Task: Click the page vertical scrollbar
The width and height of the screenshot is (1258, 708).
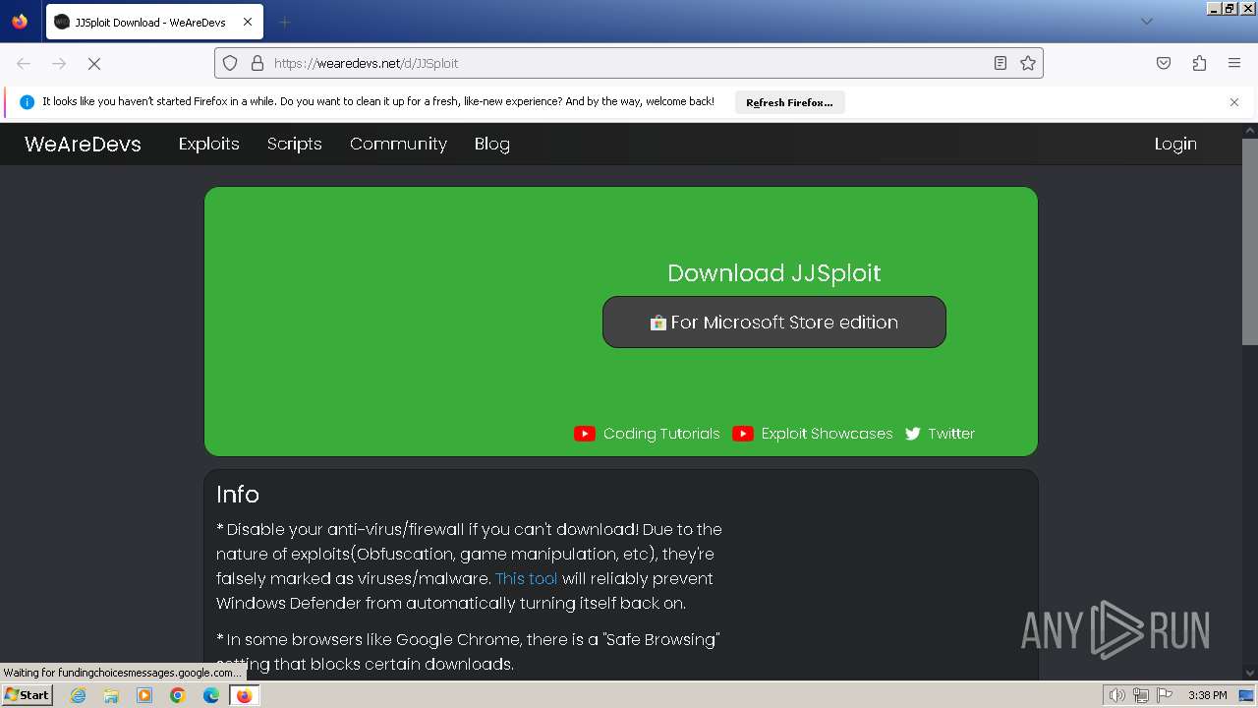Action: (1249, 242)
